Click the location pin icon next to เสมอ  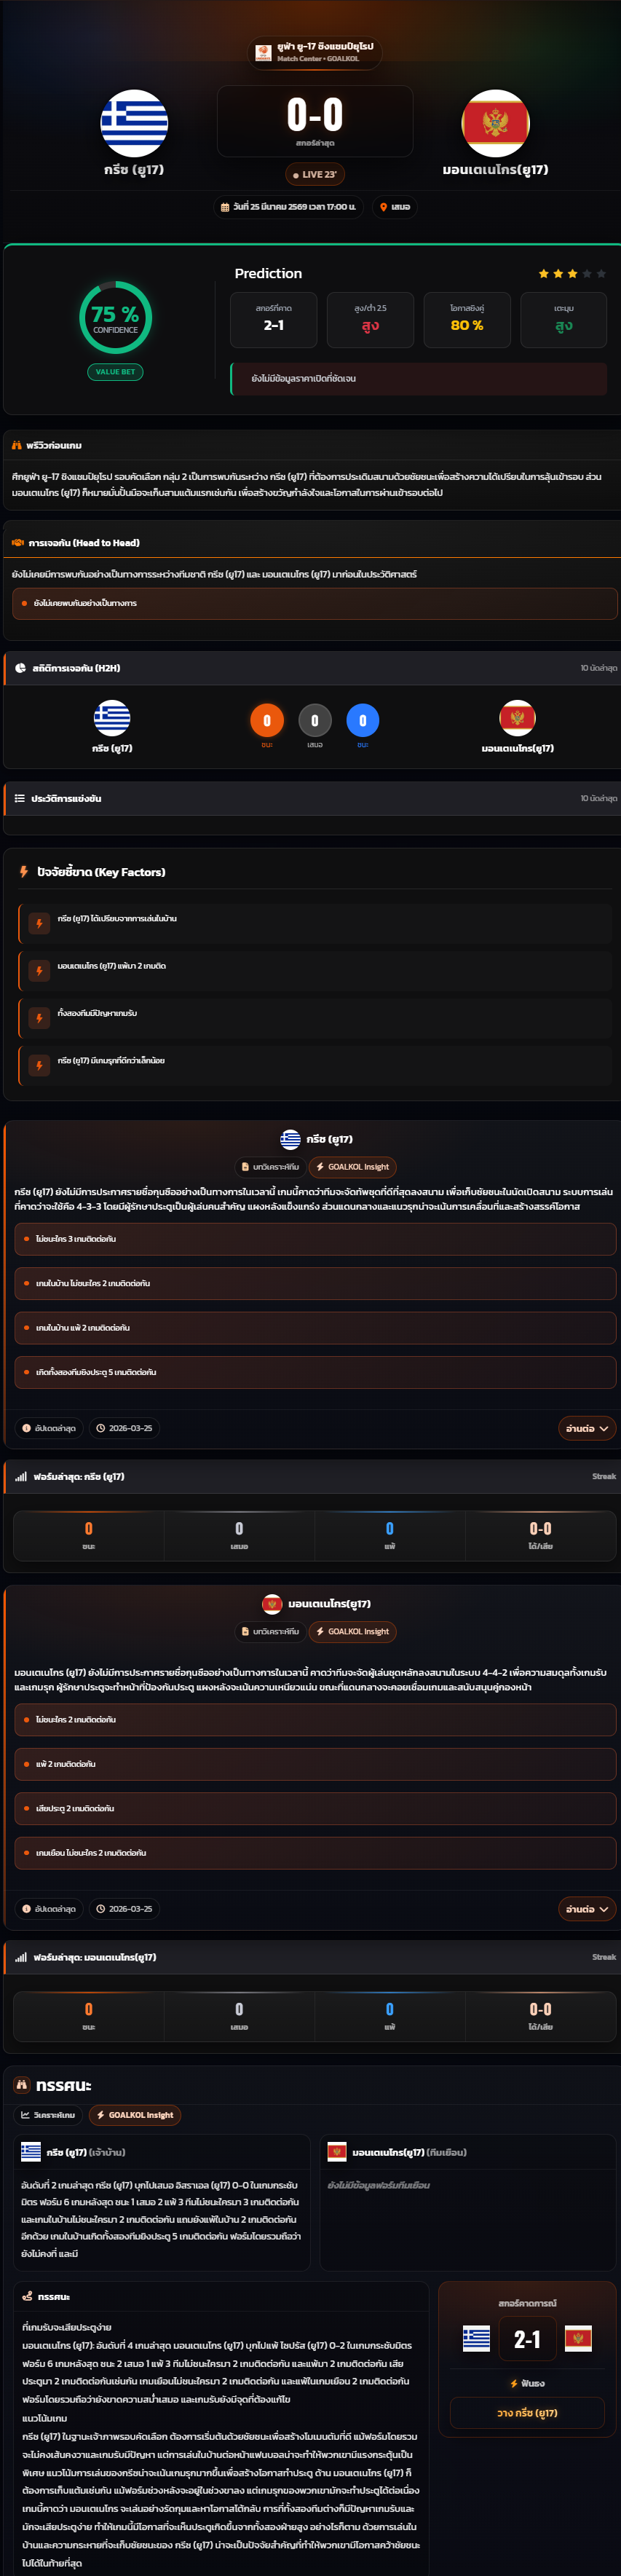383,207
